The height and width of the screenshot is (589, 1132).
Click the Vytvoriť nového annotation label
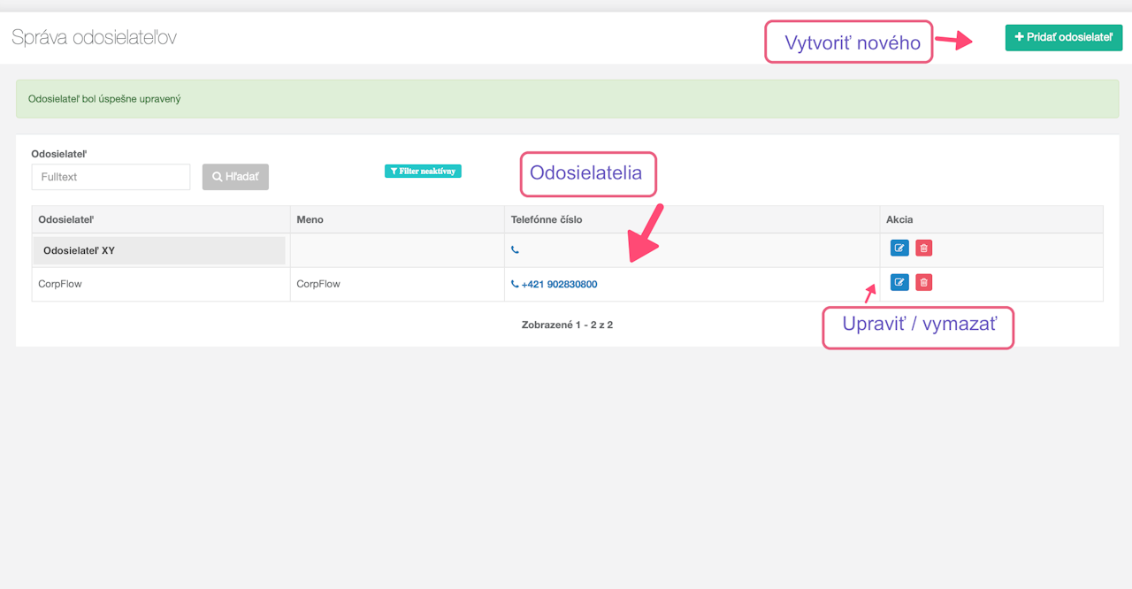tap(848, 42)
